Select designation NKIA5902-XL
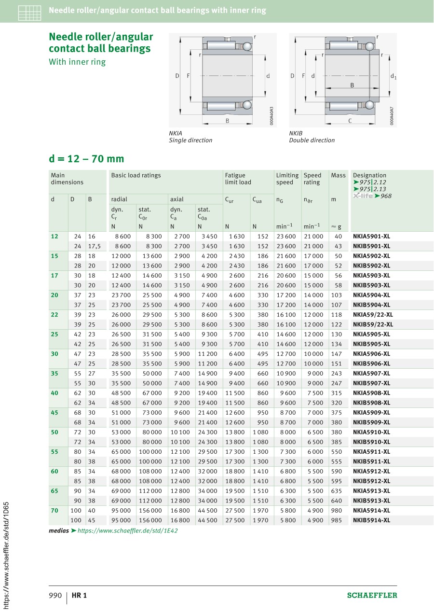 (371, 256)
